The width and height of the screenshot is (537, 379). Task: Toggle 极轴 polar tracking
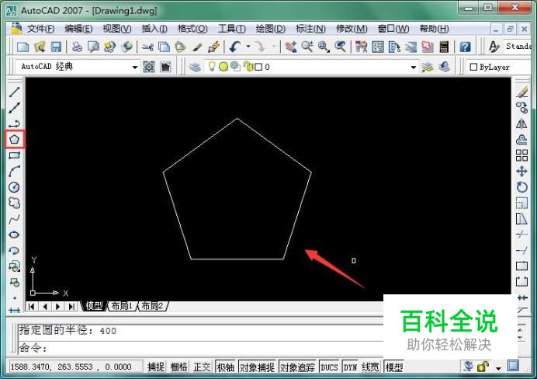pyautogui.click(x=226, y=367)
